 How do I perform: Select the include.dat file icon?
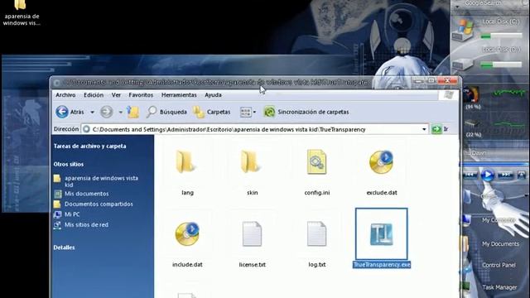pos(187,233)
